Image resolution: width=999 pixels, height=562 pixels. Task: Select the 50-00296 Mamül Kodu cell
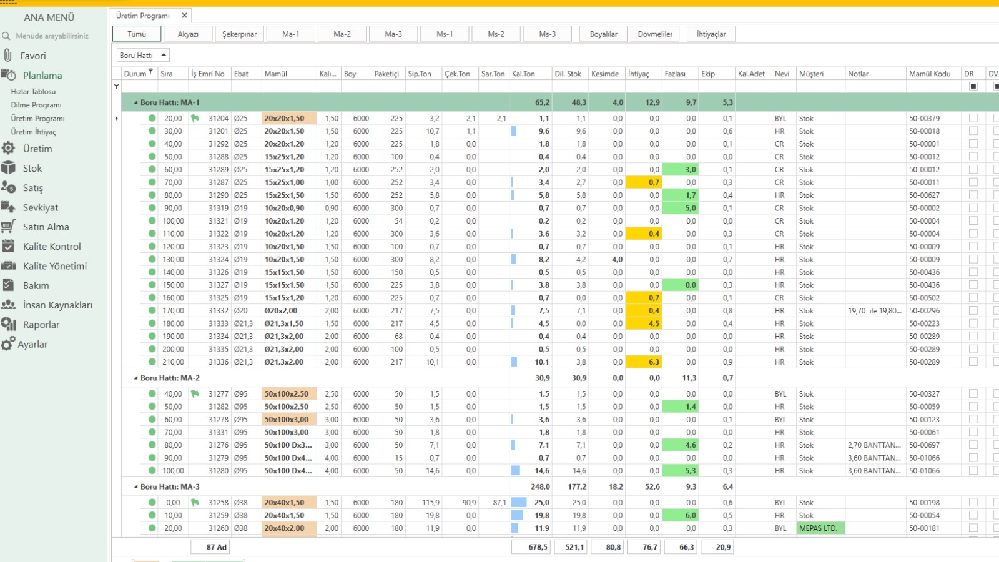[x=933, y=310]
